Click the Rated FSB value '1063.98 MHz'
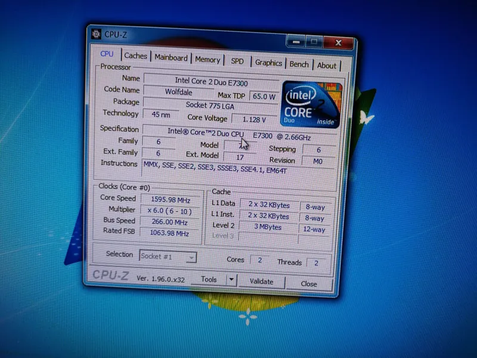 tap(169, 233)
